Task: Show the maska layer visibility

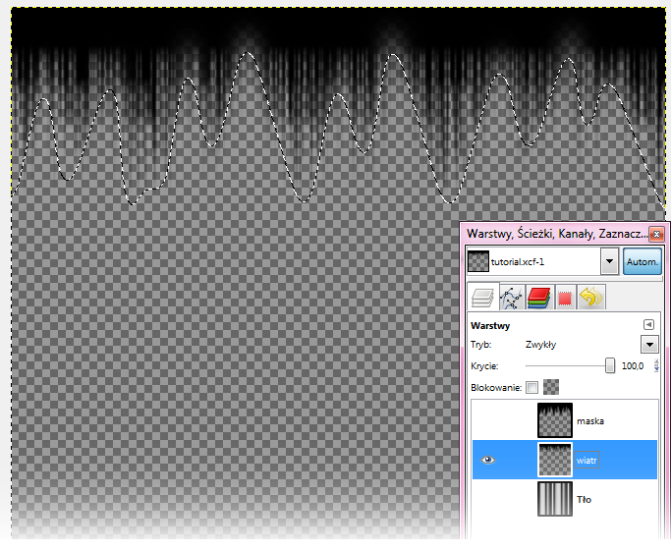Action: (x=489, y=420)
